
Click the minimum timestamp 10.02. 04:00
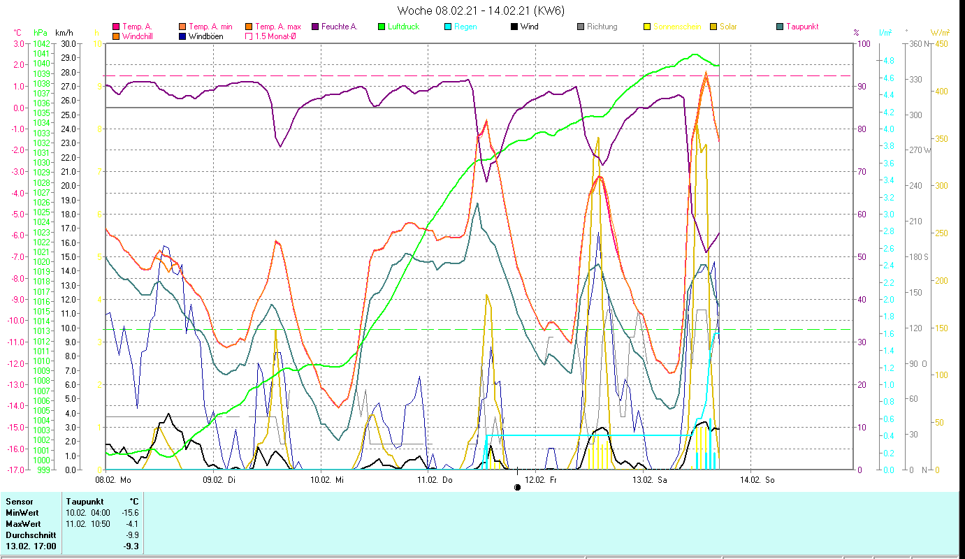88,513
